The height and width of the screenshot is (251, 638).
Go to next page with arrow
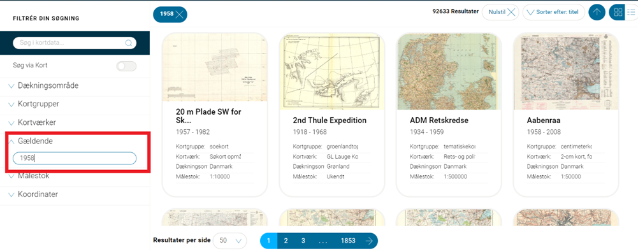tap(369, 240)
